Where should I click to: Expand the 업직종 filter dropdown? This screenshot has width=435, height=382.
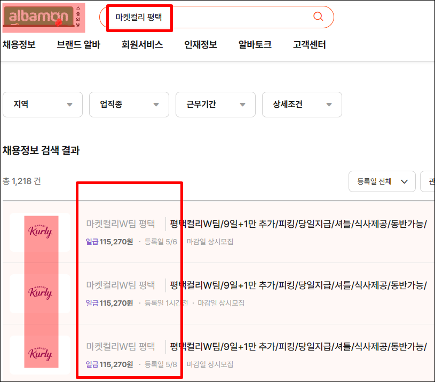tap(129, 105)
